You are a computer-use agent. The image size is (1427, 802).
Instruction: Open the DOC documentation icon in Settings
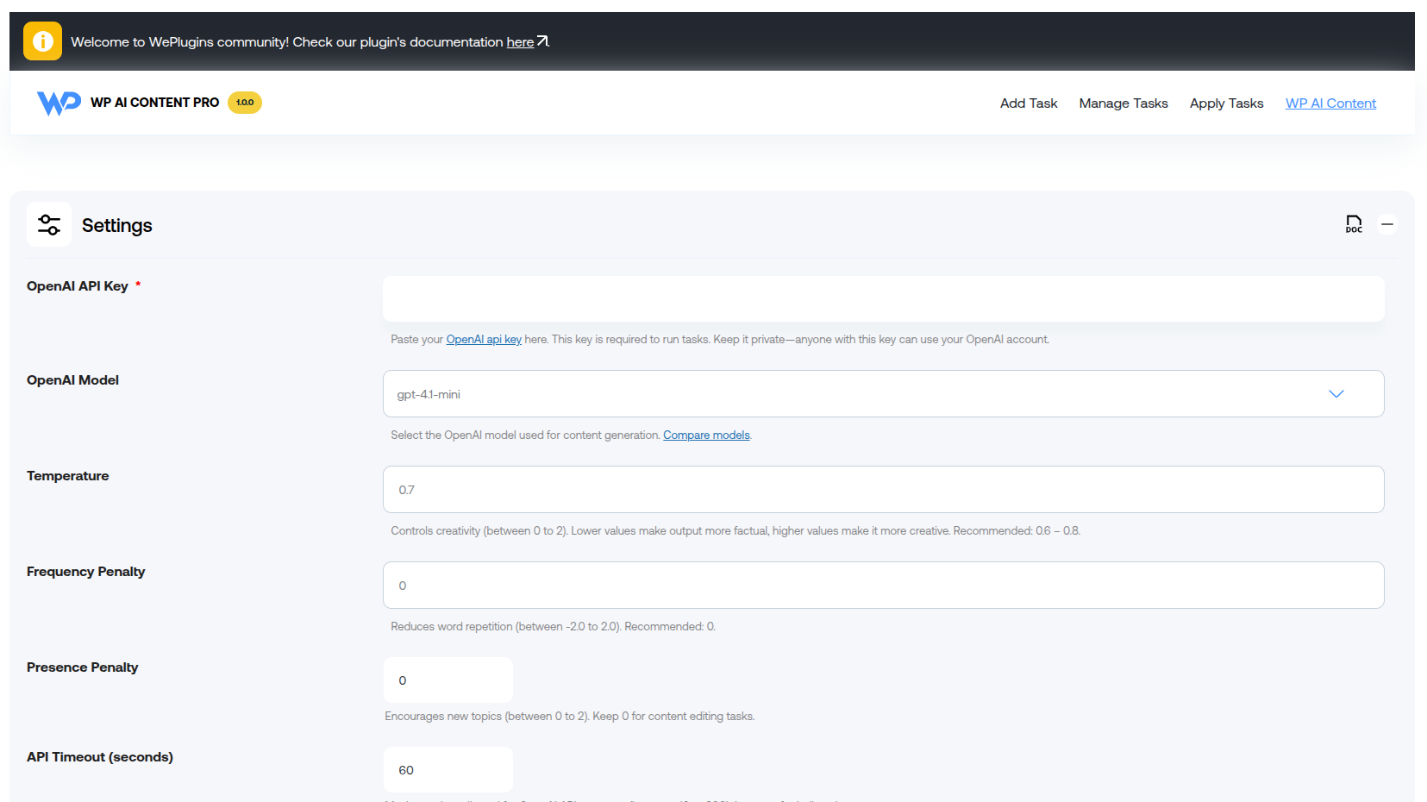pyautogui.click(x=1354, y=224)
